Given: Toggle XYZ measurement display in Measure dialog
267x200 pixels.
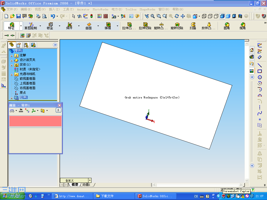Looking at the screenshot, I should pos(27,110).
